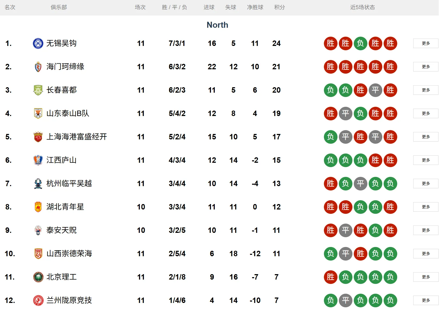The image size is (445, 310).
Task: Click 无锡吴钩's green 负 result badge
Action: (x=360, y=43)
